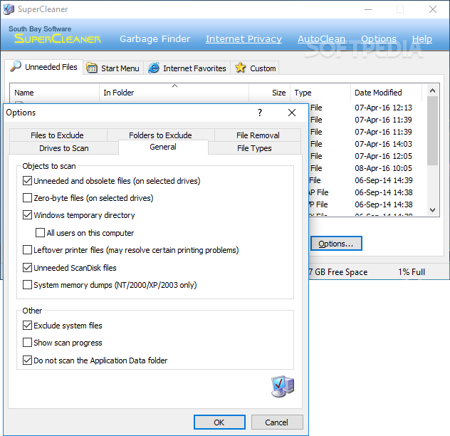Toggle Unneeded ScanDisk files checkbox
The height and width of the screenshot is (436, 450).
coord(27,268)
